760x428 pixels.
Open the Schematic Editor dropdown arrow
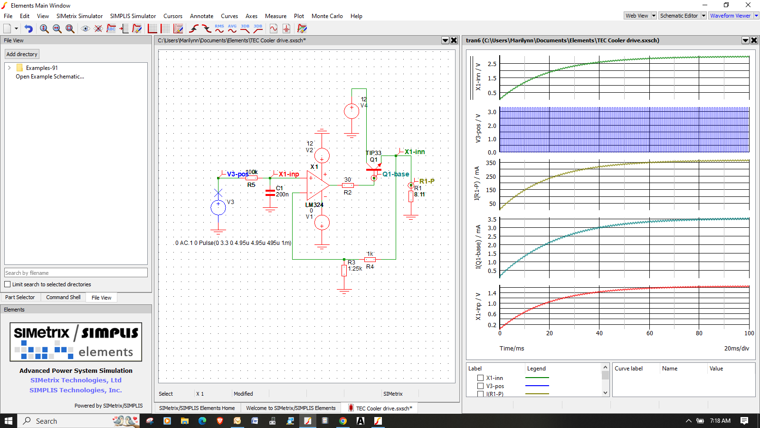tap(703, 16)
